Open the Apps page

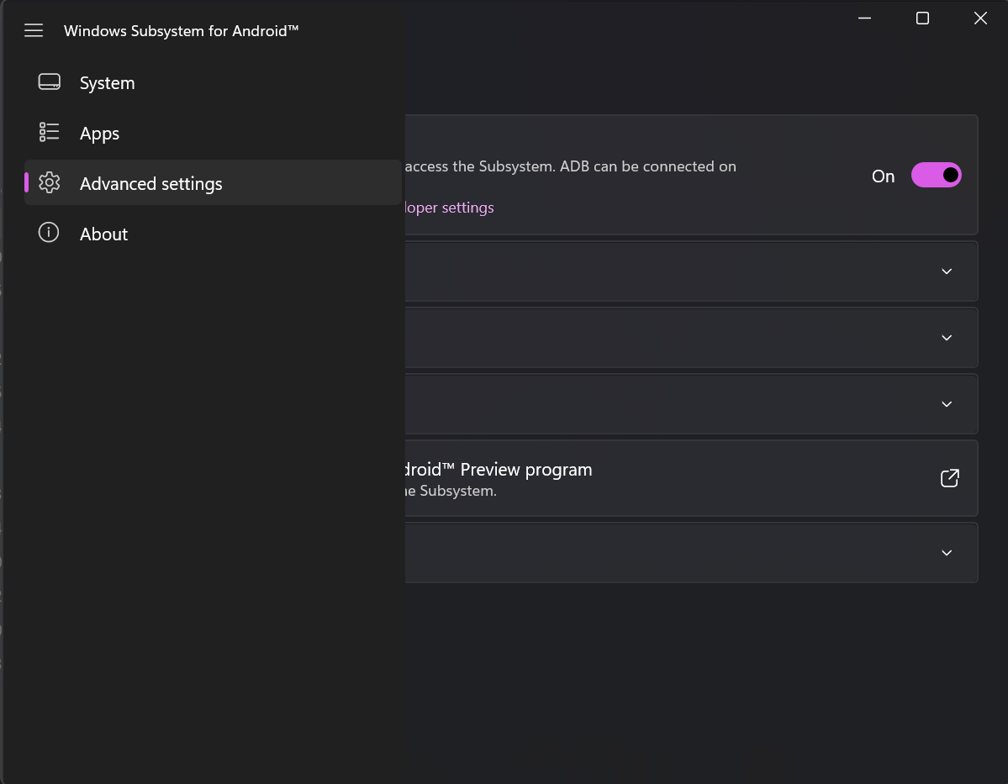point(213,133)
